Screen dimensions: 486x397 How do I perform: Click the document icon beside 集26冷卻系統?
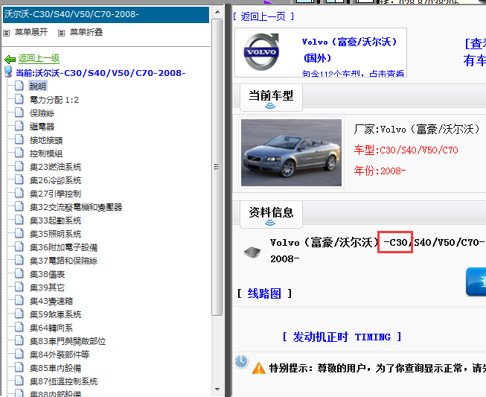[19, 180]
